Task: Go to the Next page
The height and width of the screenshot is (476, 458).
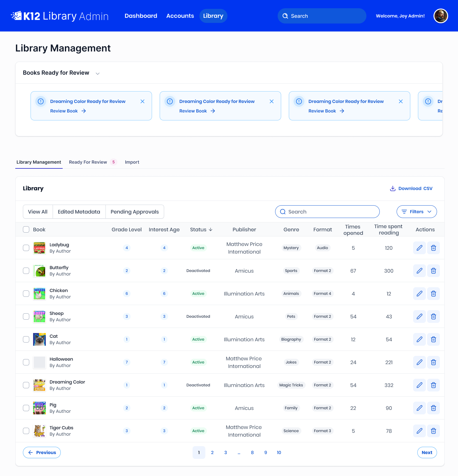Action: (x=427, y=452)
